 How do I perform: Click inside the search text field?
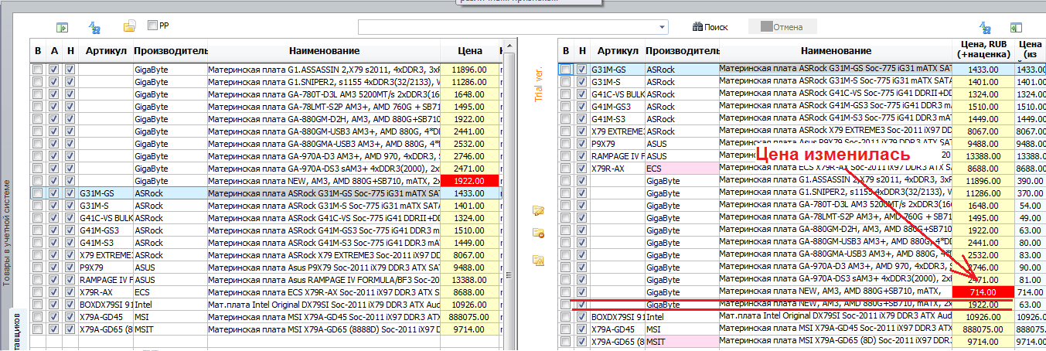(508, 27)
